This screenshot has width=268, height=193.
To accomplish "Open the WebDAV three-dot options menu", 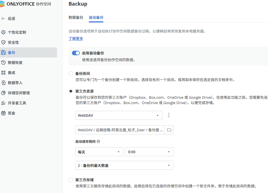I will pos(169,115).
